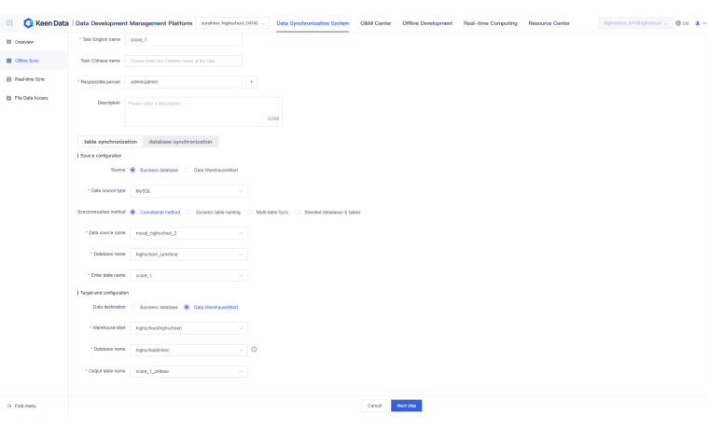709x429 pixels.
Task: Click the info icon next to Database name
Action: coord(254,350)
